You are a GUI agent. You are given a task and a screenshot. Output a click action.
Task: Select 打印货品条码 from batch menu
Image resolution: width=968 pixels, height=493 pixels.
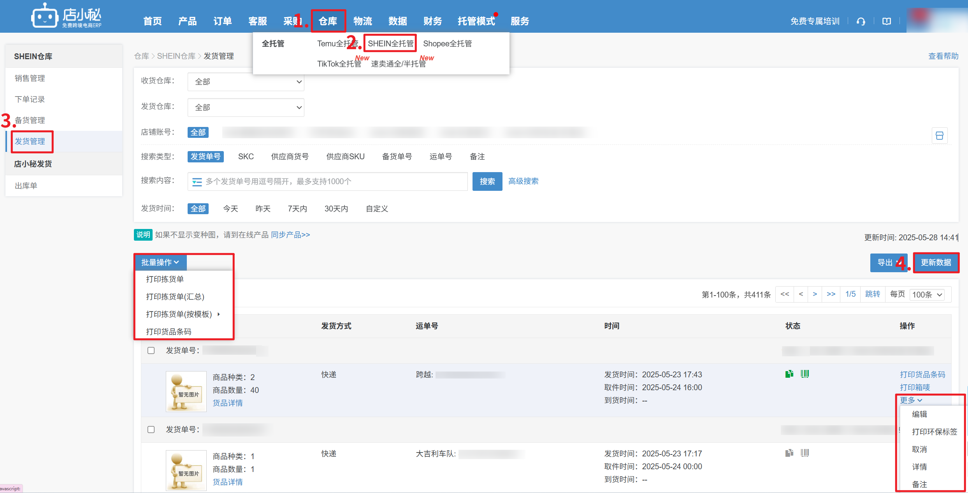click(169, 331)
